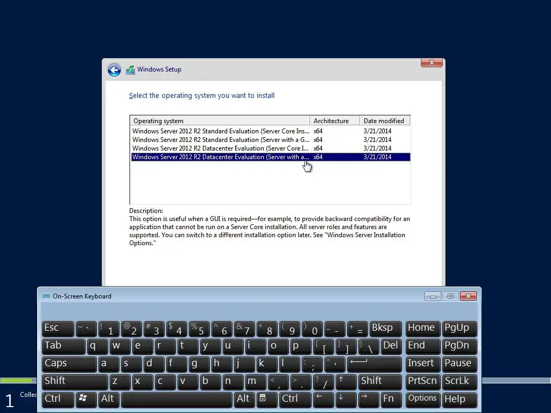Viewport: 551px width, 413px height.
Task: Tap the left arrow key
Action: coord(323,400)
